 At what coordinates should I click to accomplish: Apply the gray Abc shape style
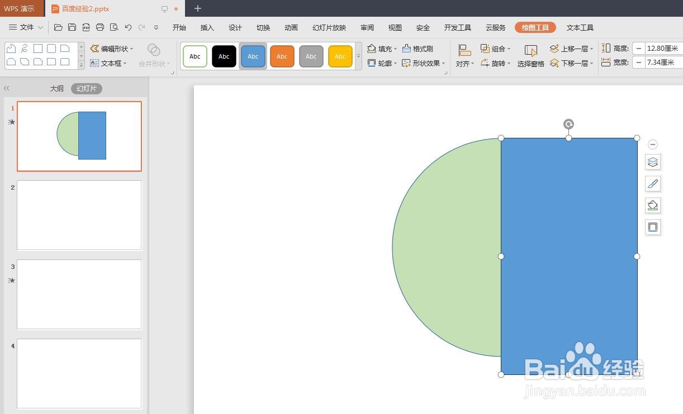click(x=311, y=56)
